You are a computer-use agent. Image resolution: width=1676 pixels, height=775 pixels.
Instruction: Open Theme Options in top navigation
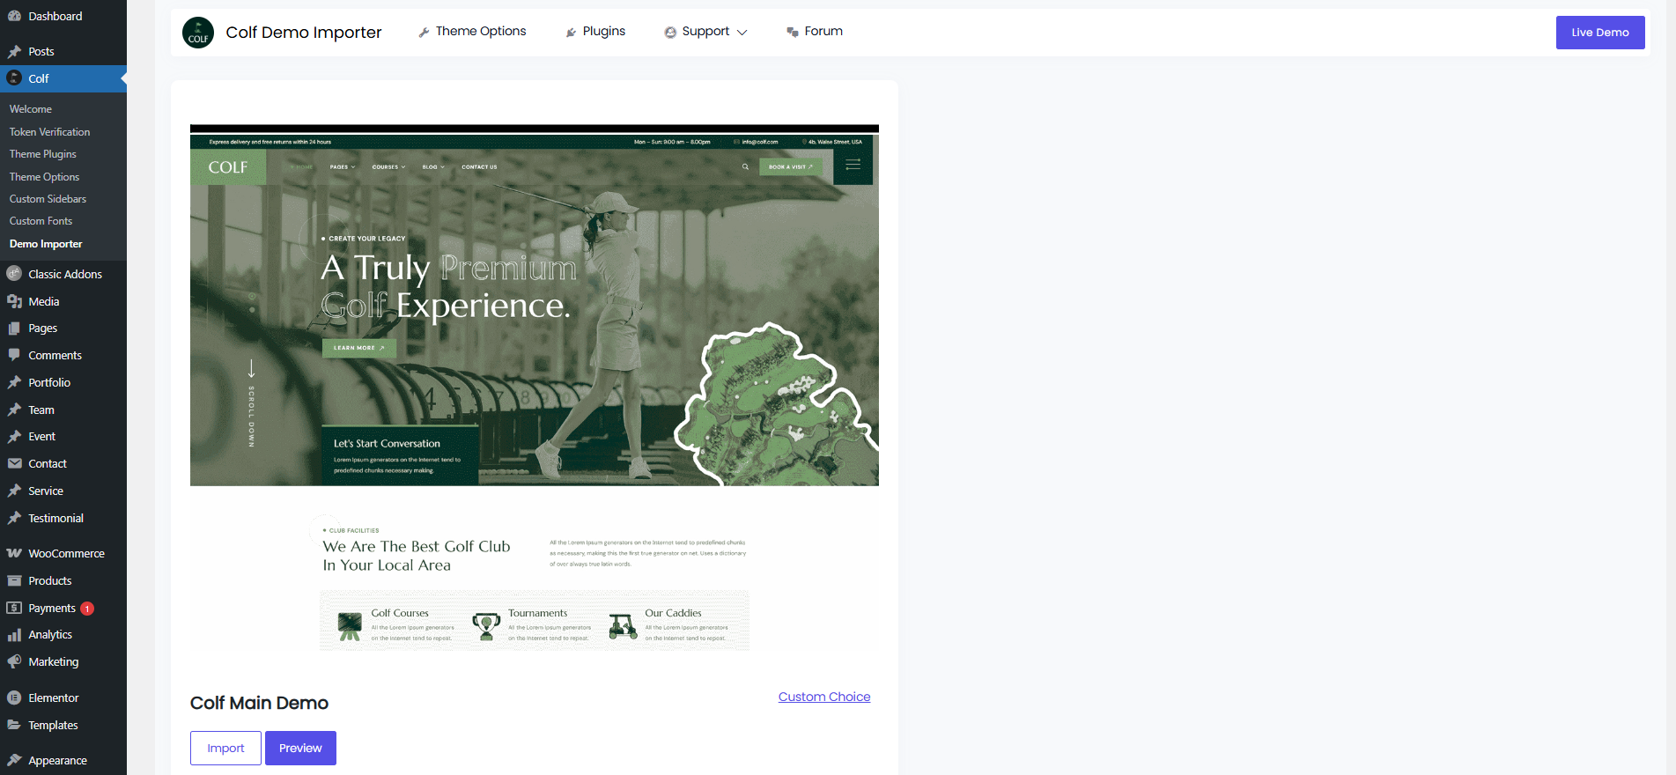[x=481, y=31]
